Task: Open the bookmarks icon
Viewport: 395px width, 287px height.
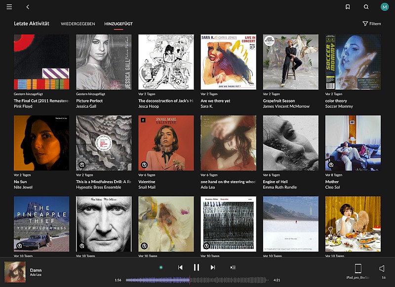Action: 348,7
